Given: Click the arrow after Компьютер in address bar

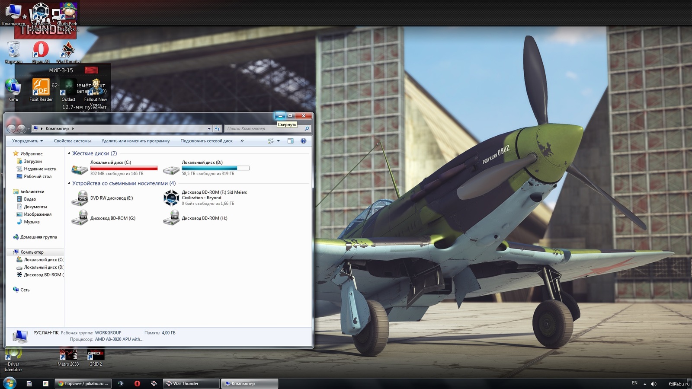Looking at the screenshot, I should pos(73,128).
